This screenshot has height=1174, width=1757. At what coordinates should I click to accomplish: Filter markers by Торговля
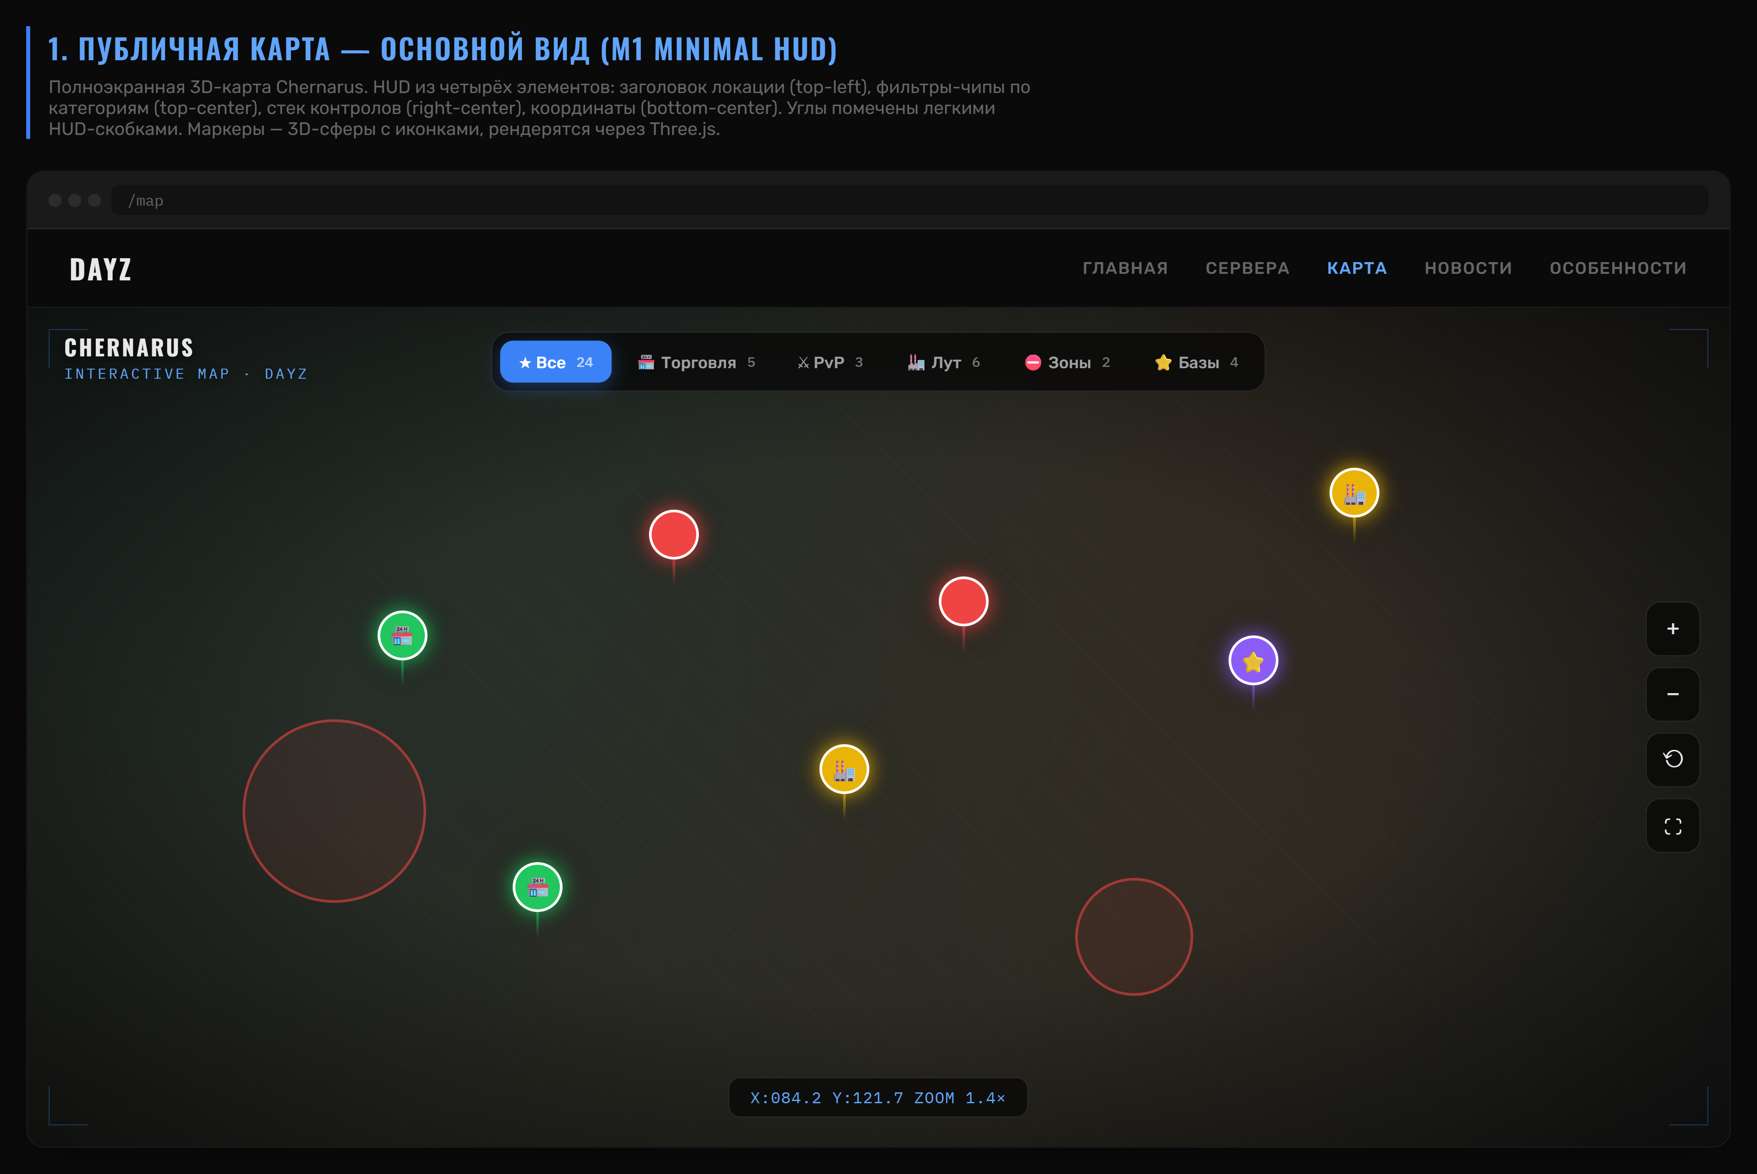click(696, 363)
